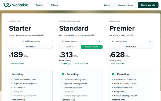The height and width of the screenshot is (101, 161).
Task: Click 'Premium tools' heading in Standard plan
Action: [68, 100]
